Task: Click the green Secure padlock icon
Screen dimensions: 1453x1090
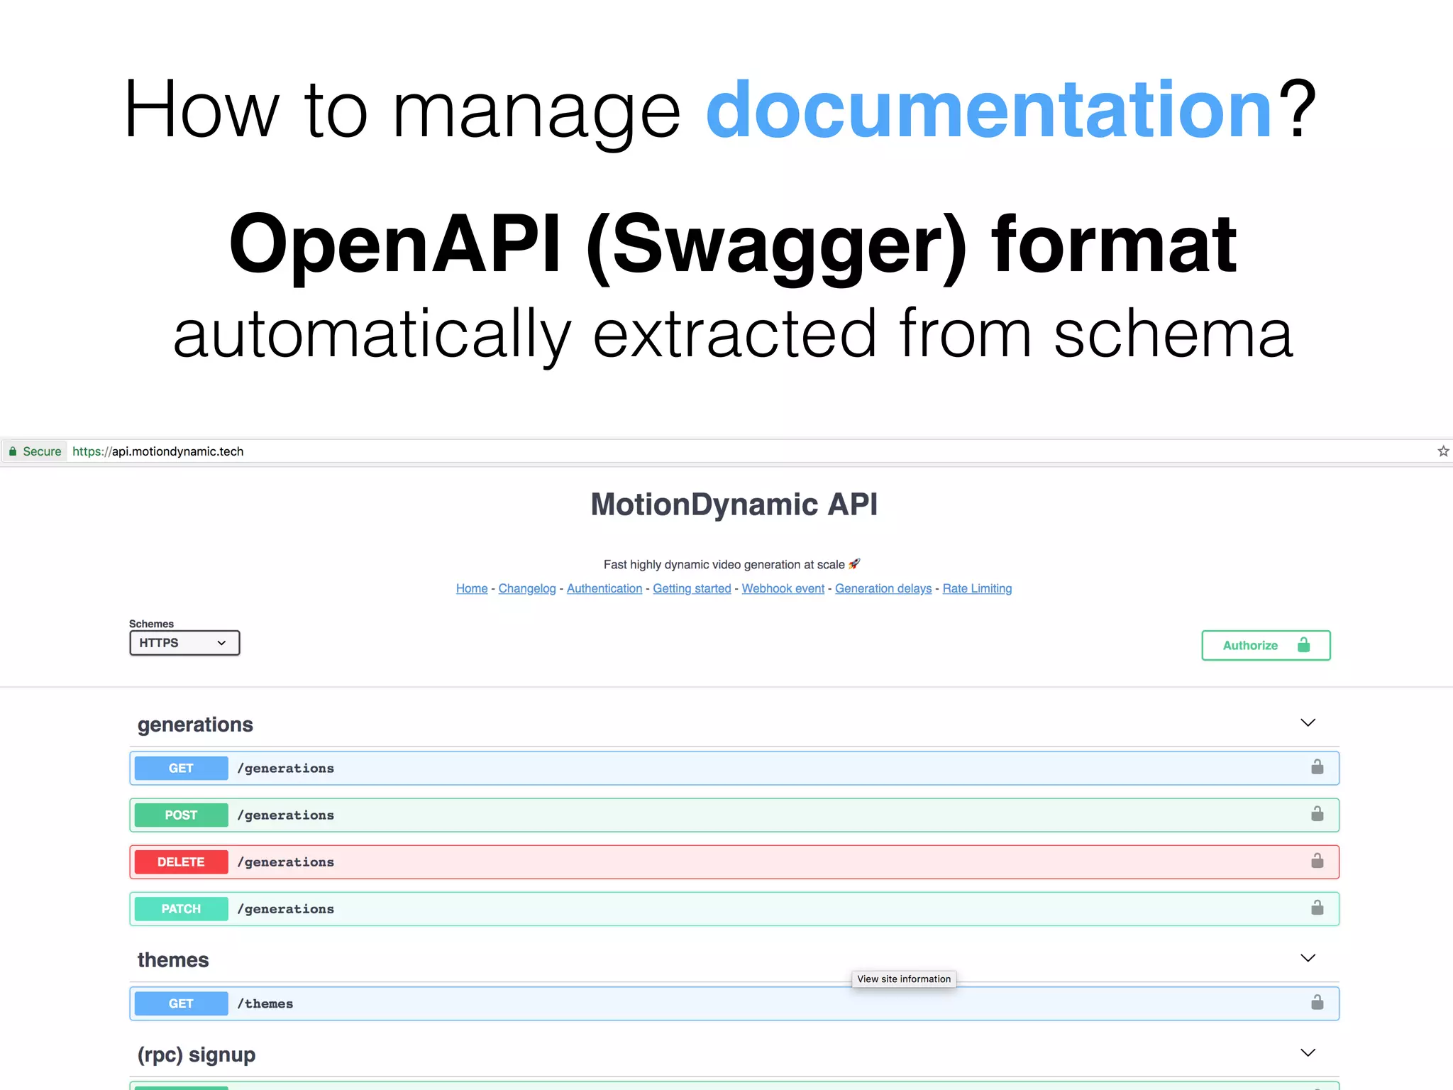Action: [x=13, y=451]
